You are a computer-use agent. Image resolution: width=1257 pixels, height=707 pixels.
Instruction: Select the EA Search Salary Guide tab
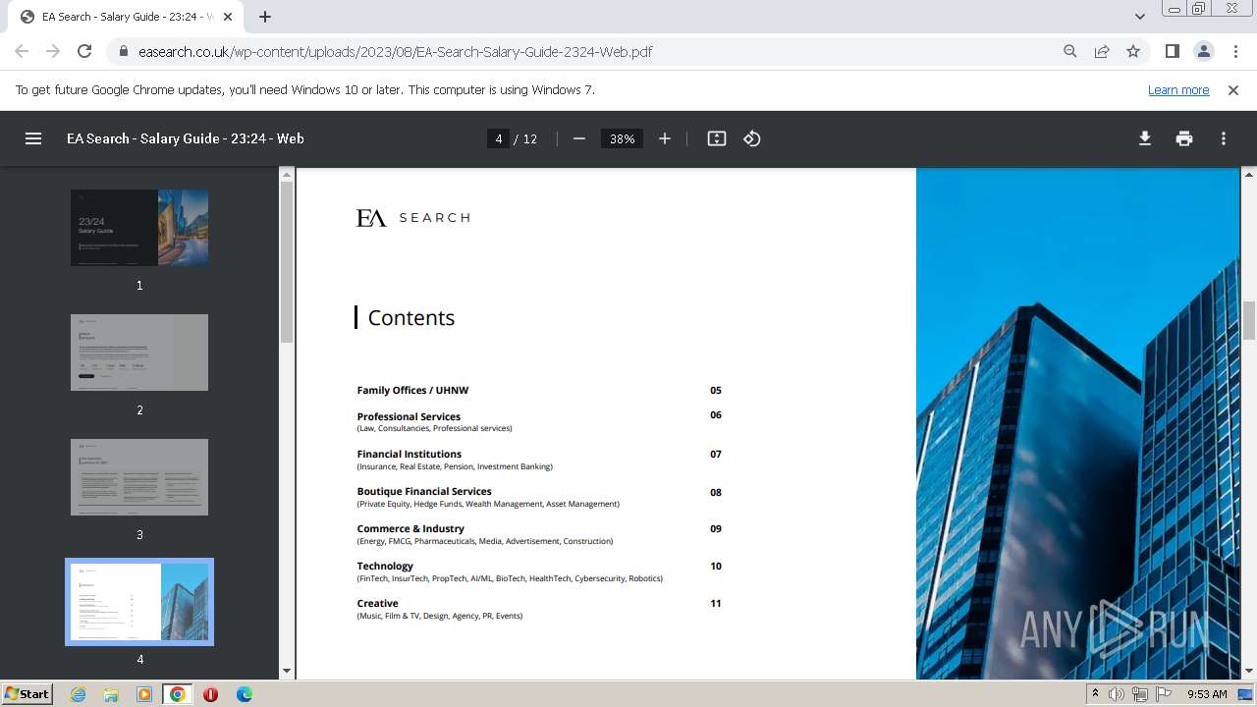126,17
